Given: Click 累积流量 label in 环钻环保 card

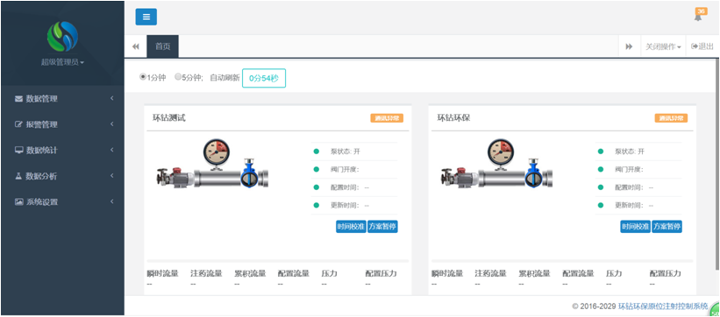Looking at the screenshot, I should tap(534, 273).
